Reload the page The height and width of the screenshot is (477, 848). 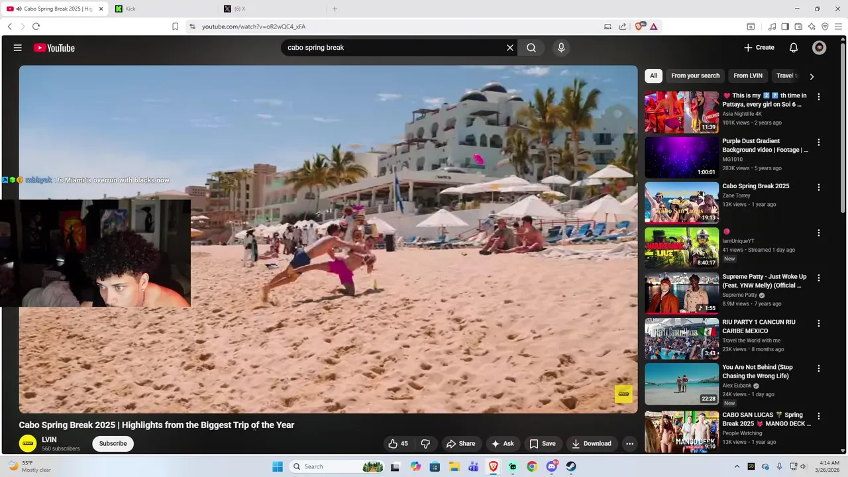pos(36,26)
